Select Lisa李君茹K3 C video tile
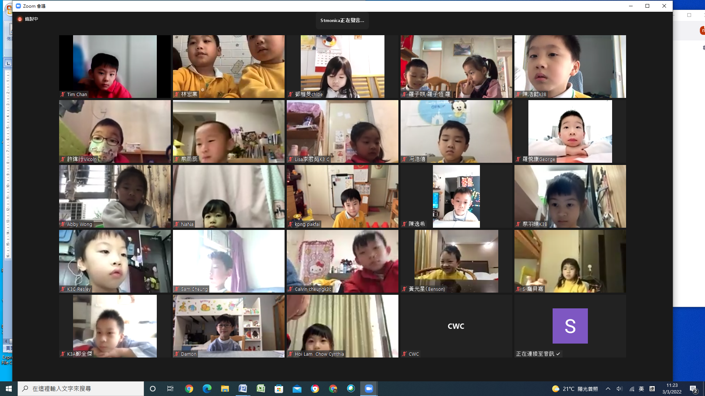The width and height of the screenshot is (705, 396). (343, 131)
